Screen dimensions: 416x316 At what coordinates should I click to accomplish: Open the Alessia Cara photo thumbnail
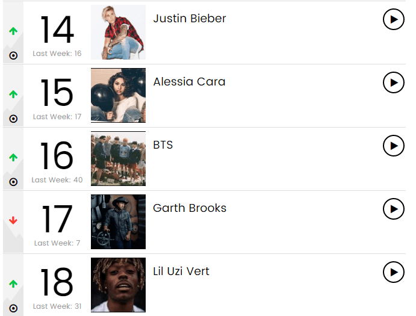[118, 96]
